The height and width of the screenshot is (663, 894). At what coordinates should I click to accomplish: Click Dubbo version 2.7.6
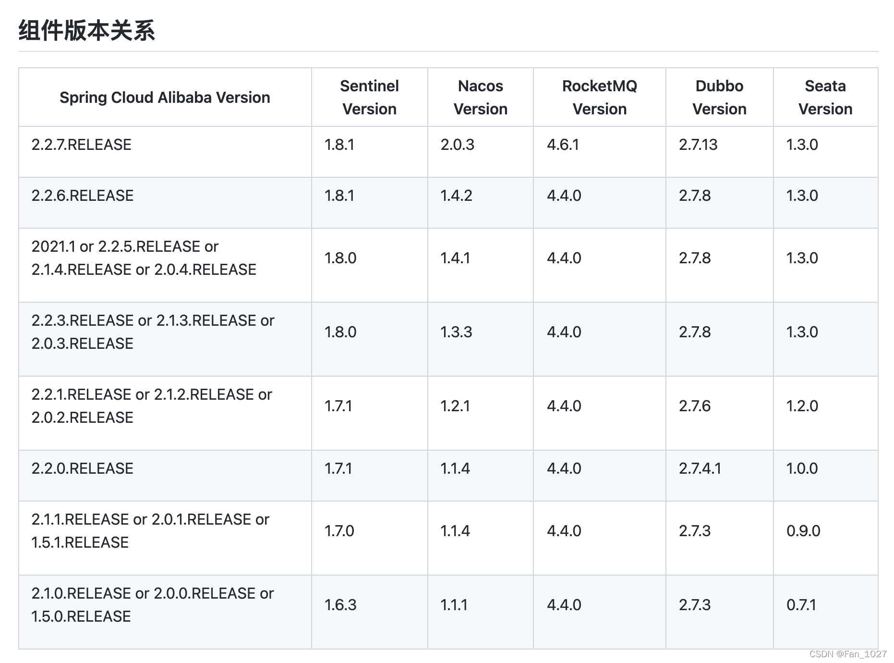coord(695,406)
